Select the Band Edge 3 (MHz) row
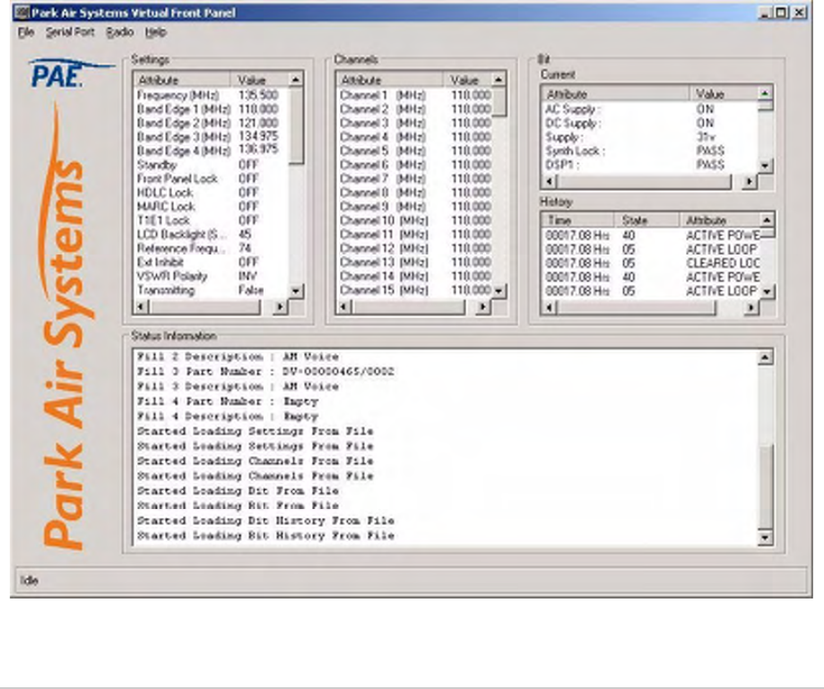The width and height of the screenshot is (824, 689). 212,137
